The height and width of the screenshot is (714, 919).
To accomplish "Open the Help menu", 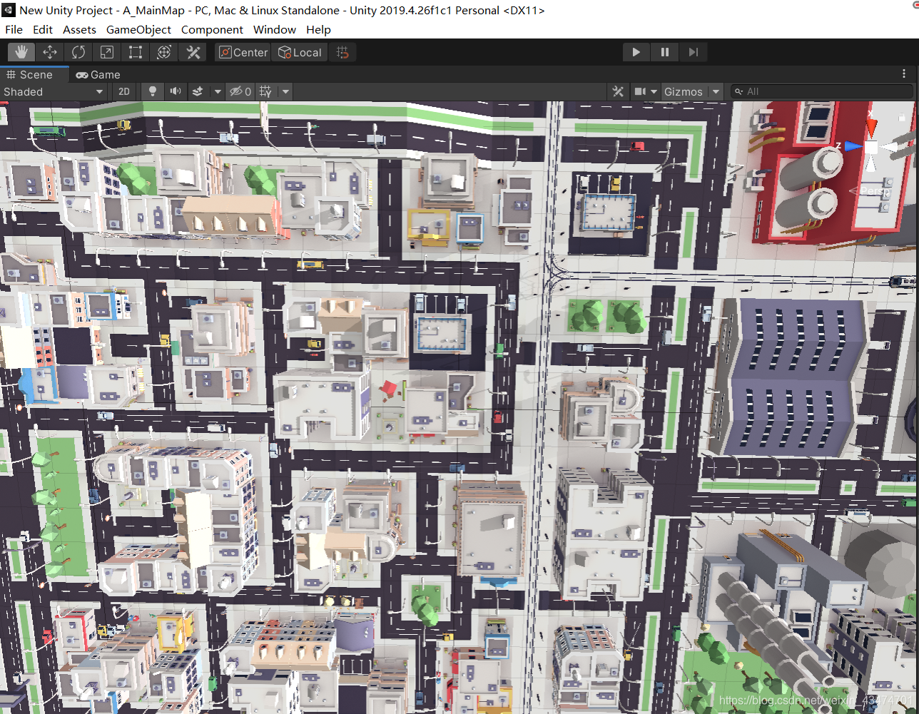I will click(x=318, y=29).
